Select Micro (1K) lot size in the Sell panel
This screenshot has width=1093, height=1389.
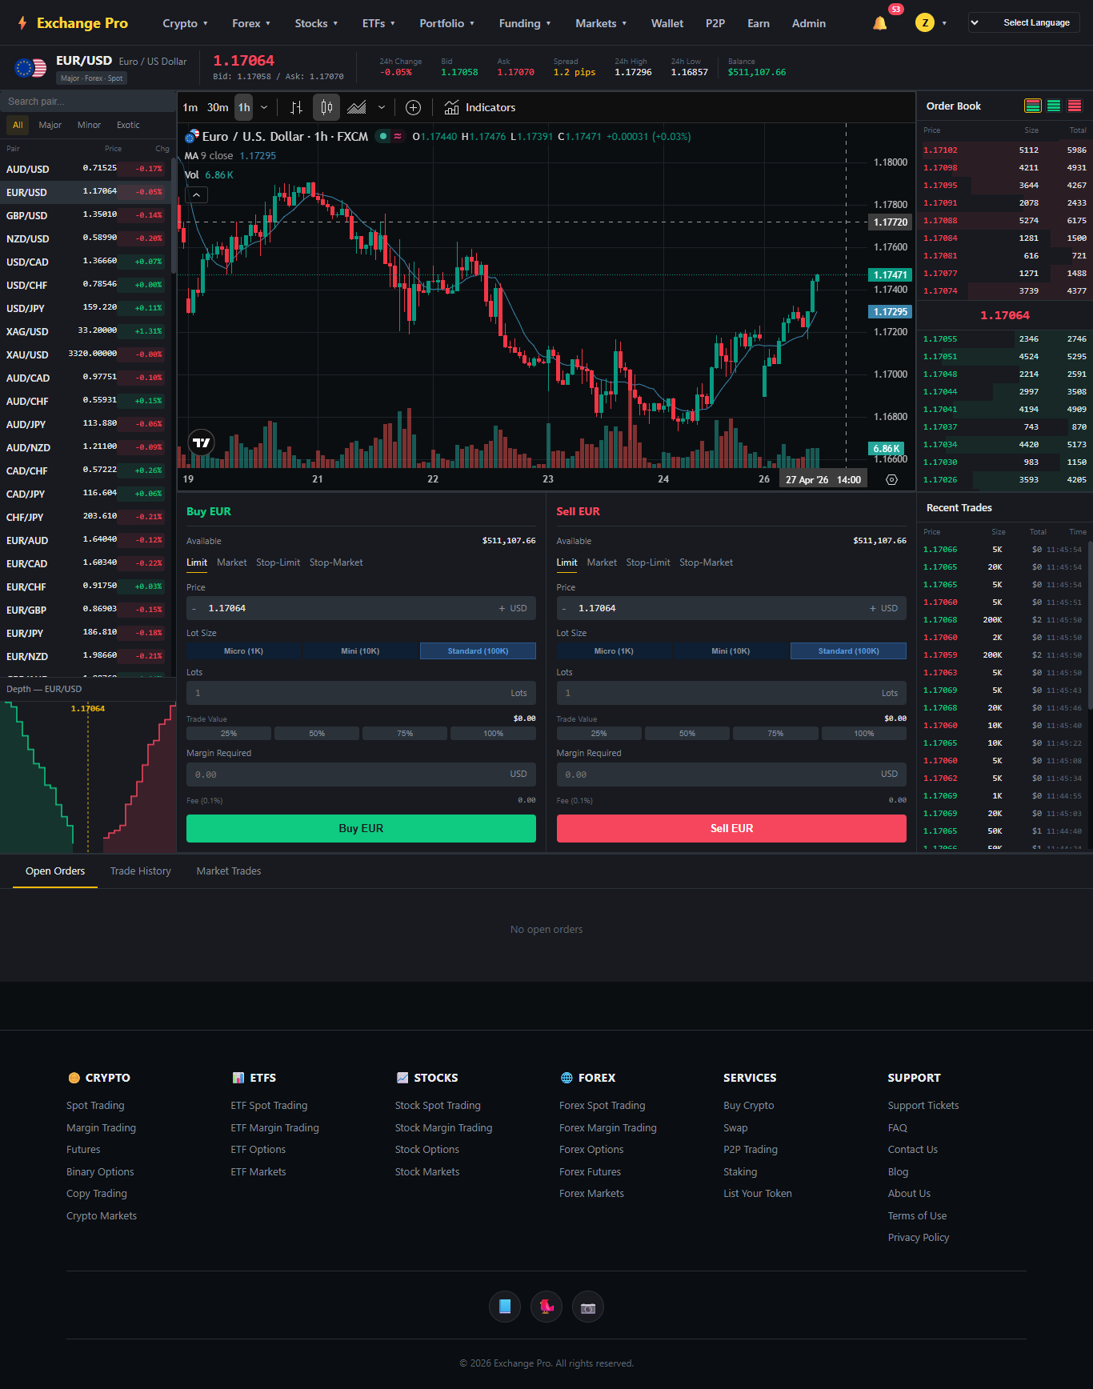click(x=614, y=650)
